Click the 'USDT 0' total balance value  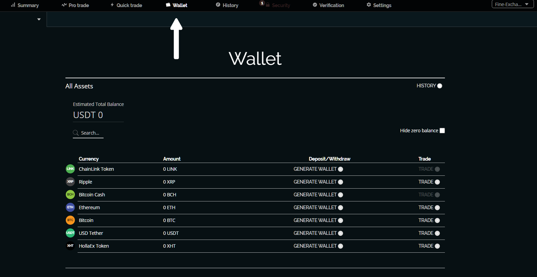pyautogui.click(x=88, y=115)
